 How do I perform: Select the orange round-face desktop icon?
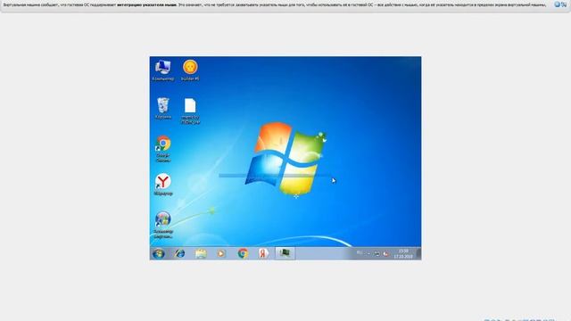click(190, 70)
